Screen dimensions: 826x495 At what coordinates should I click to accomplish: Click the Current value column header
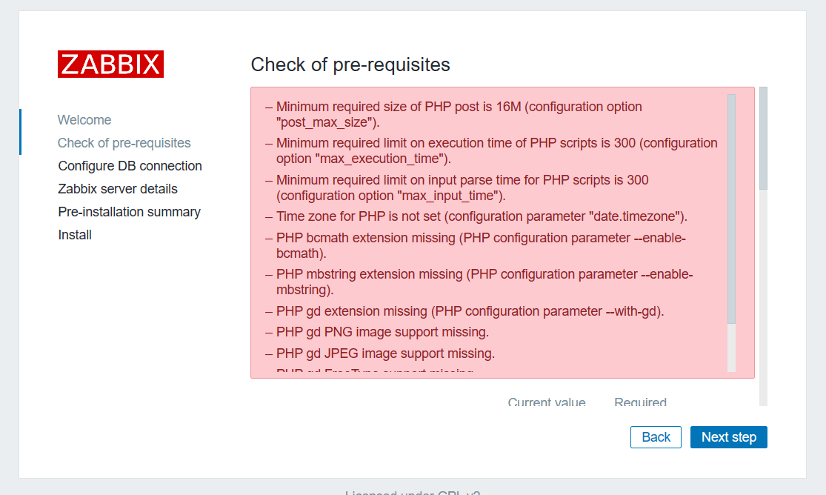click(547, 402)
